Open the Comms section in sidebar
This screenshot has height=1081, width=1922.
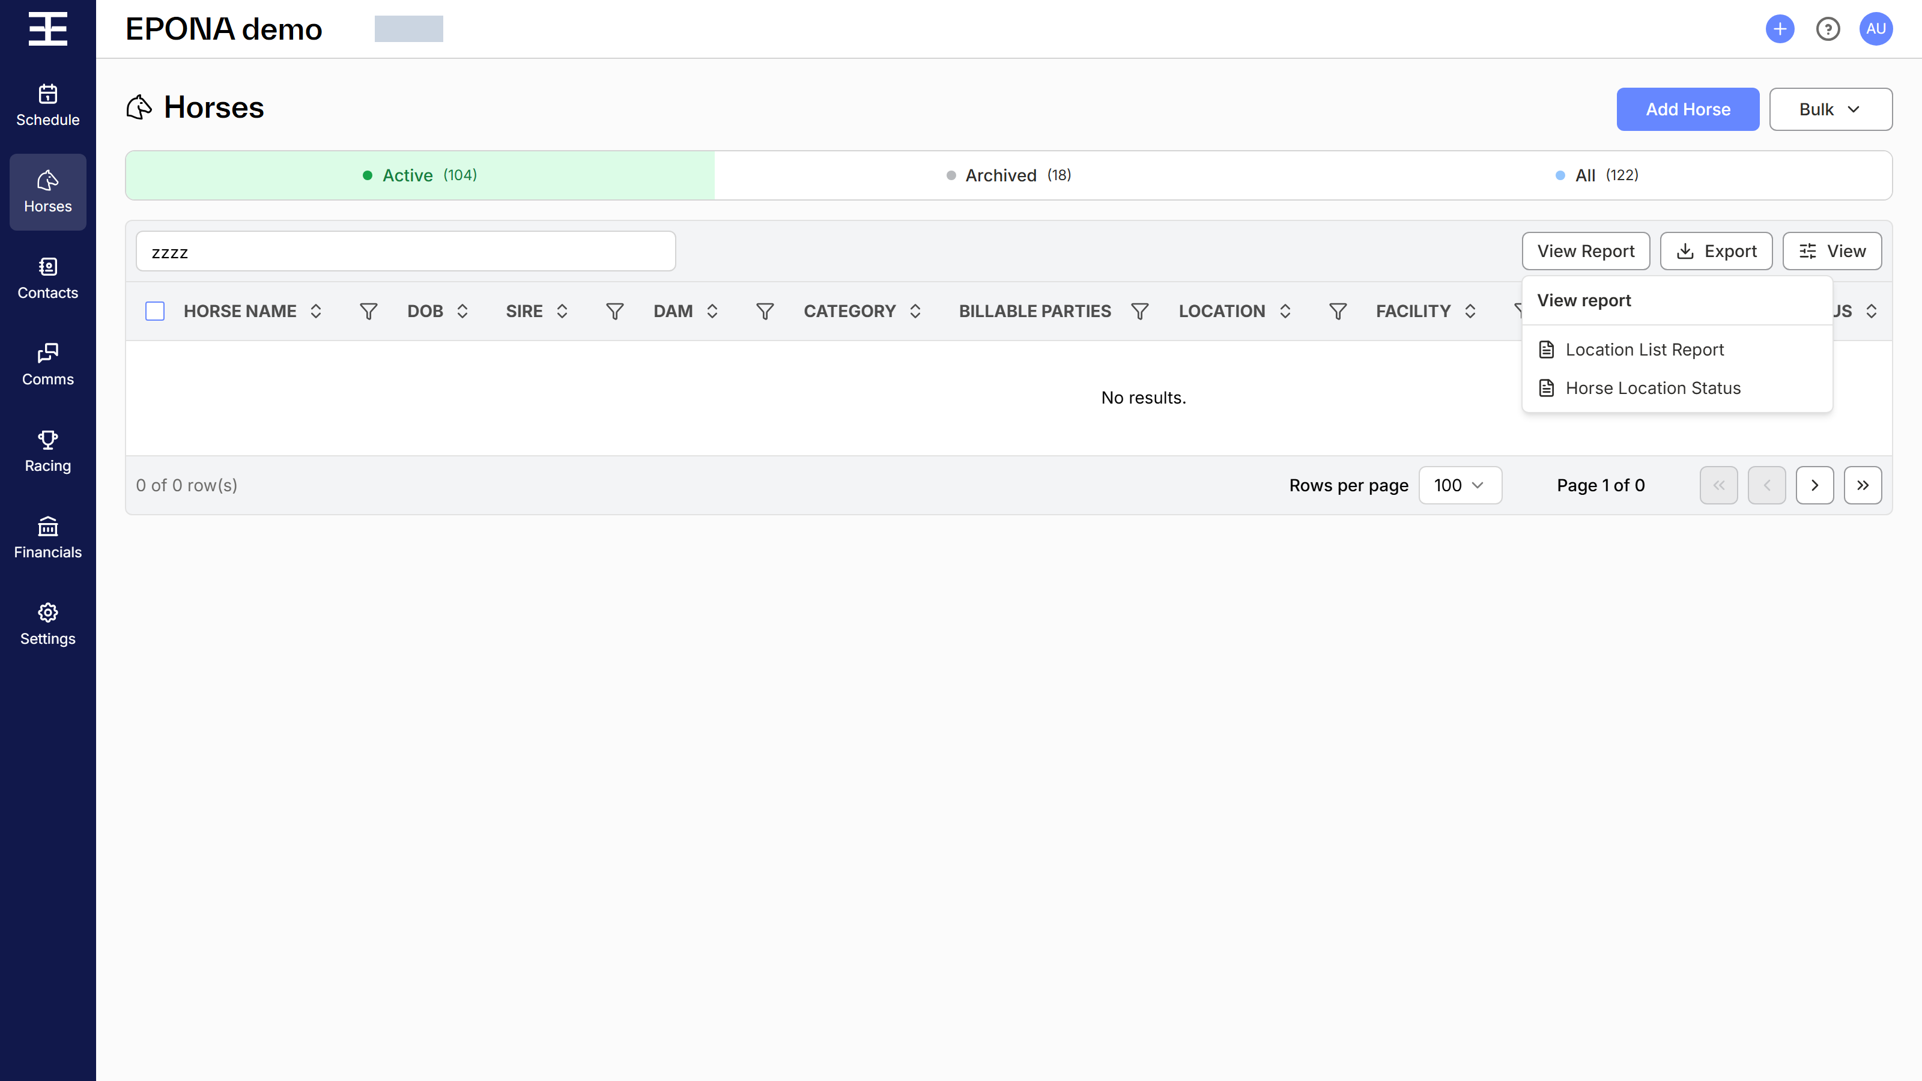coord(48,365)
